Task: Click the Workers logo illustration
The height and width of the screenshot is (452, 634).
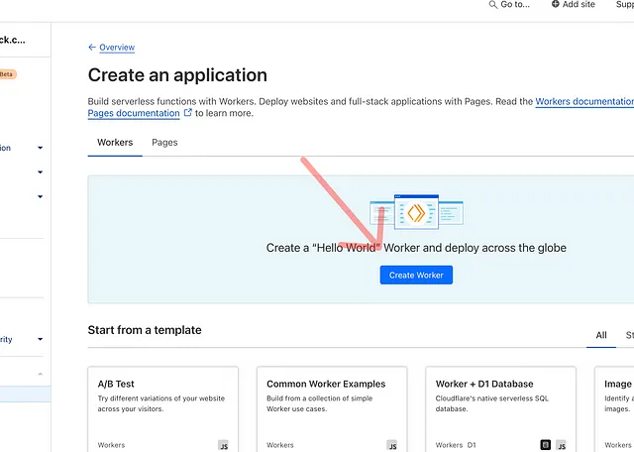Action: [x=416, y=212]
